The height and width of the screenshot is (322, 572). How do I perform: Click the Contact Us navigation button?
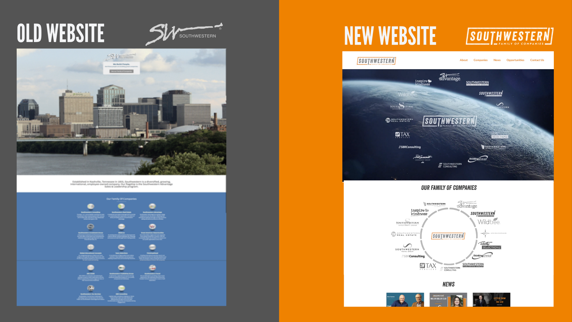(x=537, y=60)
